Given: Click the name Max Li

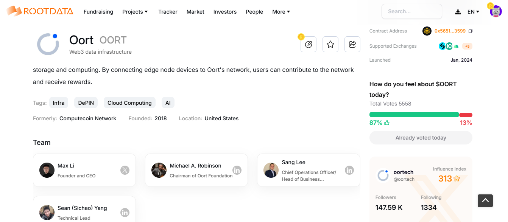Looking at the screenshot, I should (66, 166).
